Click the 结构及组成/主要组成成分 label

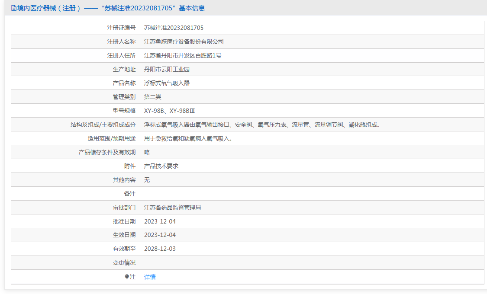103,125
